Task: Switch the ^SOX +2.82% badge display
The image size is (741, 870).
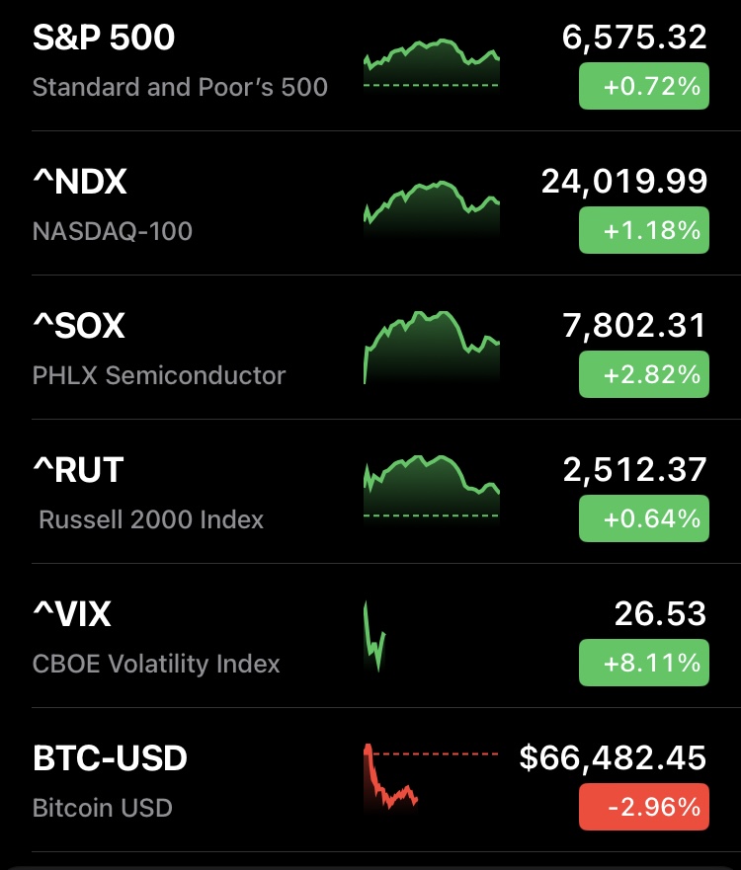Action: click(x=643, y=375)
